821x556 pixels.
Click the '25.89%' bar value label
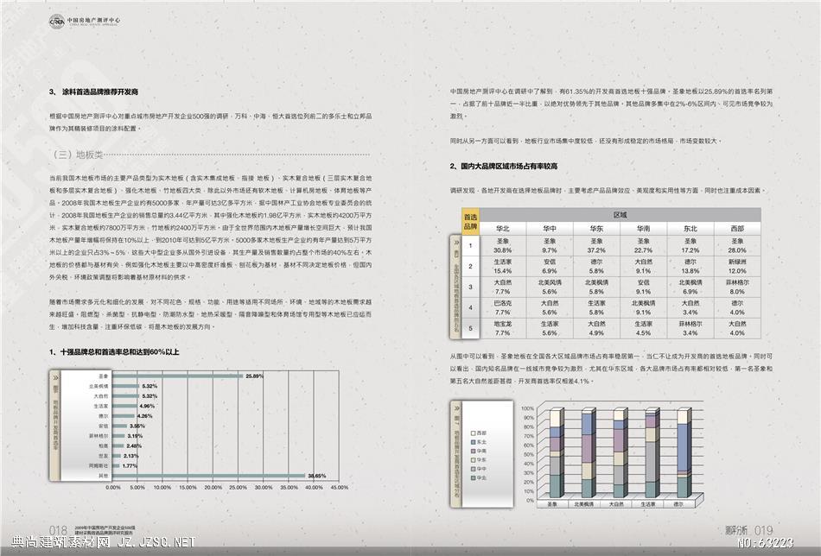click(x=254, y=376)
